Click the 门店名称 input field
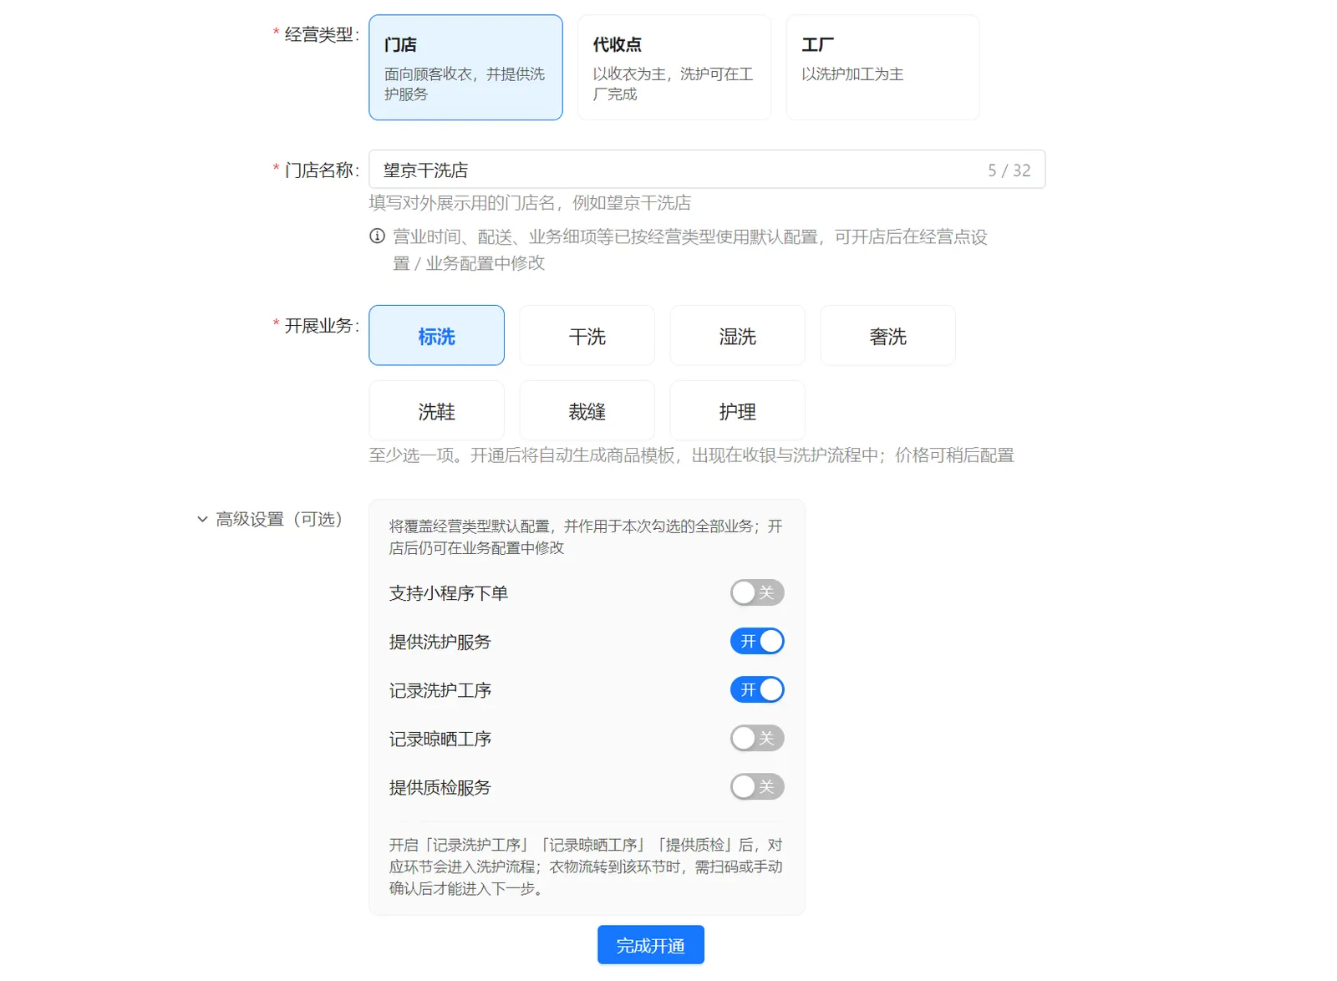Viewport: 1337px width, 981px height. 707,170
